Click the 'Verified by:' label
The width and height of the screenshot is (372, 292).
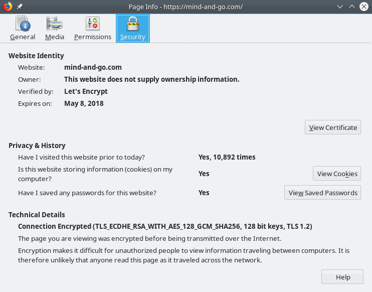(36, 91)
